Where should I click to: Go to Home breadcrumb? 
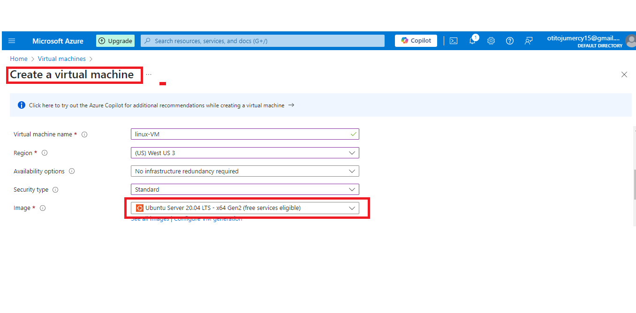click(x=19, y=59)
